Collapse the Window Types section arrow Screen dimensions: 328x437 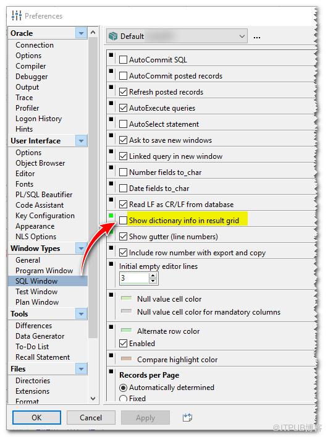click(x=81, y=248)
